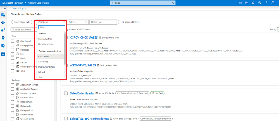
Task: Open the directory switcher icon in header
Action: (x=247, y=3)
